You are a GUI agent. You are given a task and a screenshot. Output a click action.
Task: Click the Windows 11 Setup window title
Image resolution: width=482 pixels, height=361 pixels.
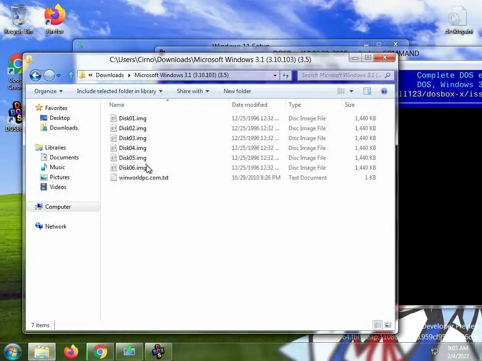click(x=241, y=45)
